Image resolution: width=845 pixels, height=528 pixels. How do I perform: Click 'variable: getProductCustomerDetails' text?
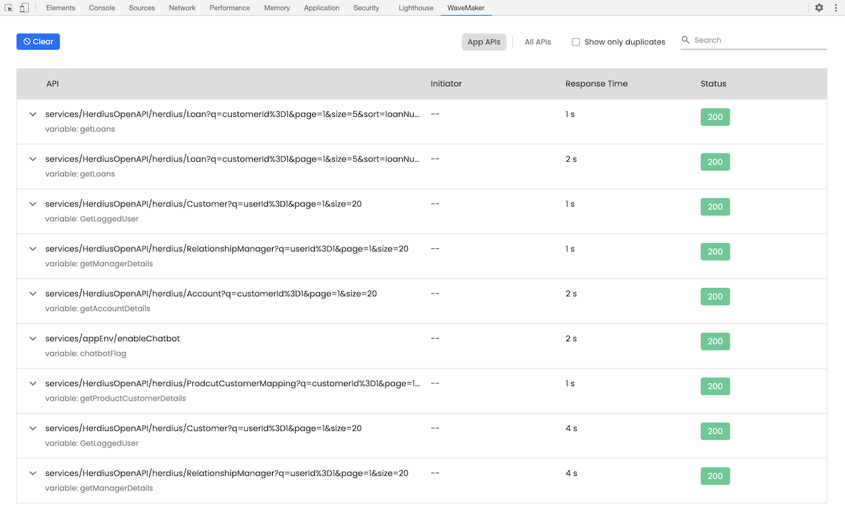click(x=116, y=399)
